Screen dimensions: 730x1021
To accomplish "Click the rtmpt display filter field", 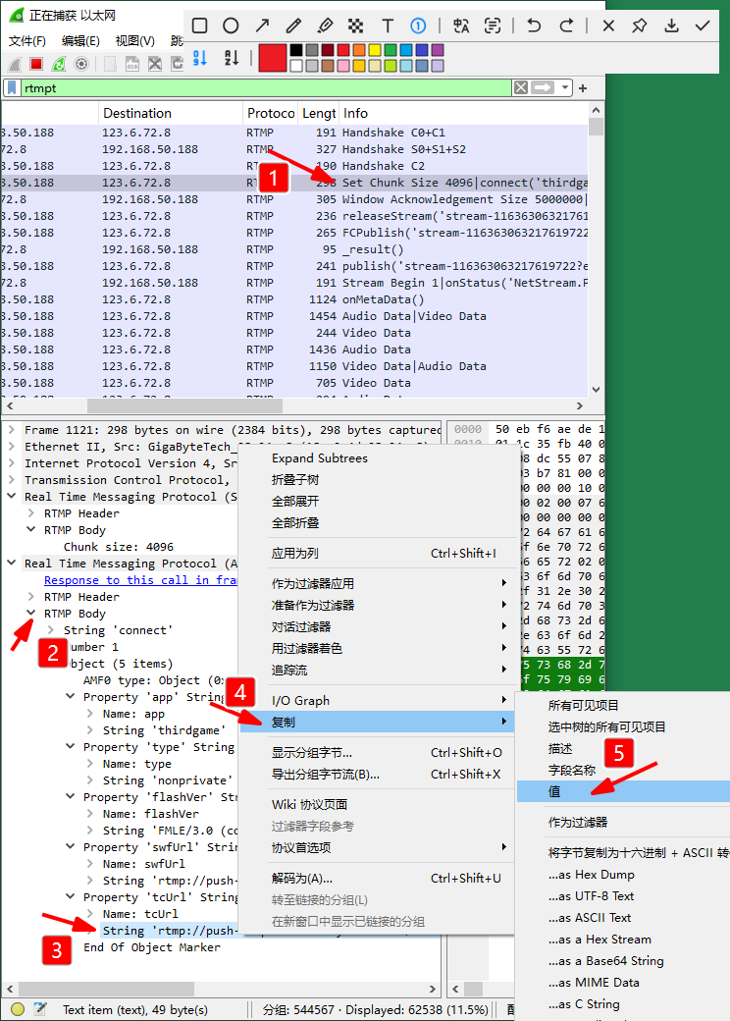I will click(265, 88).
